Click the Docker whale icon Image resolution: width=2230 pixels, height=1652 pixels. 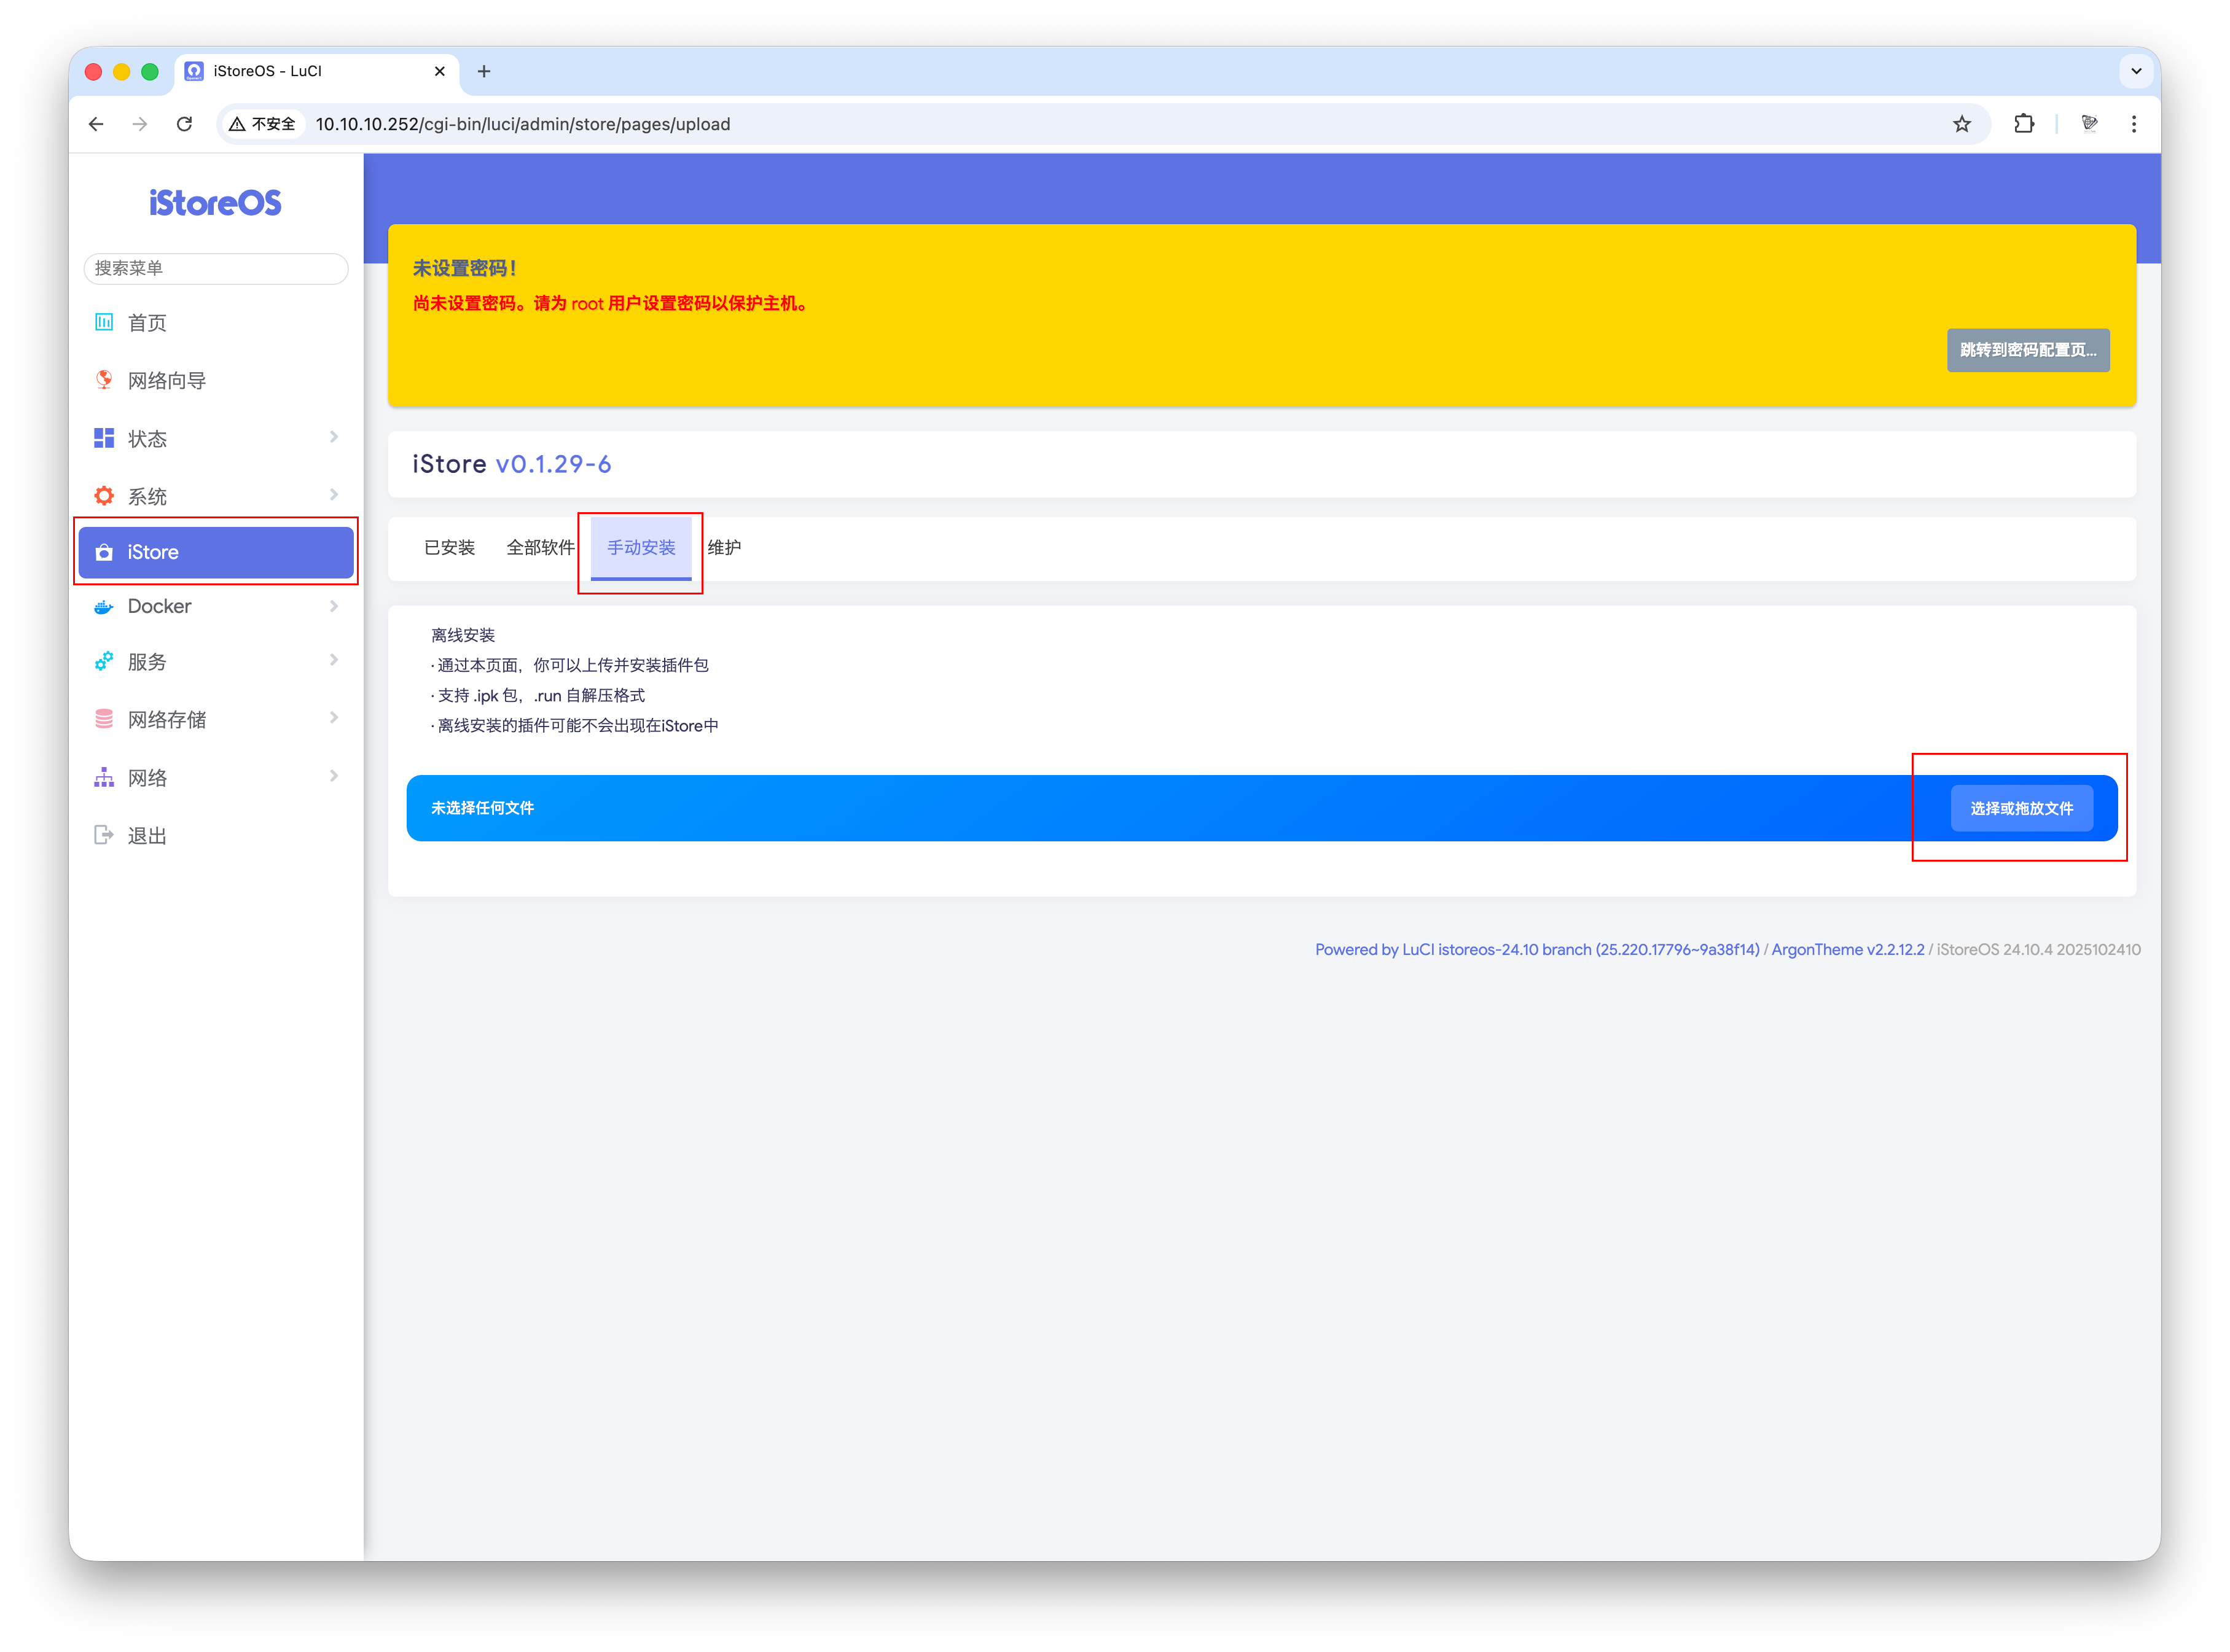pyautogui.click(x=104, y=607)
